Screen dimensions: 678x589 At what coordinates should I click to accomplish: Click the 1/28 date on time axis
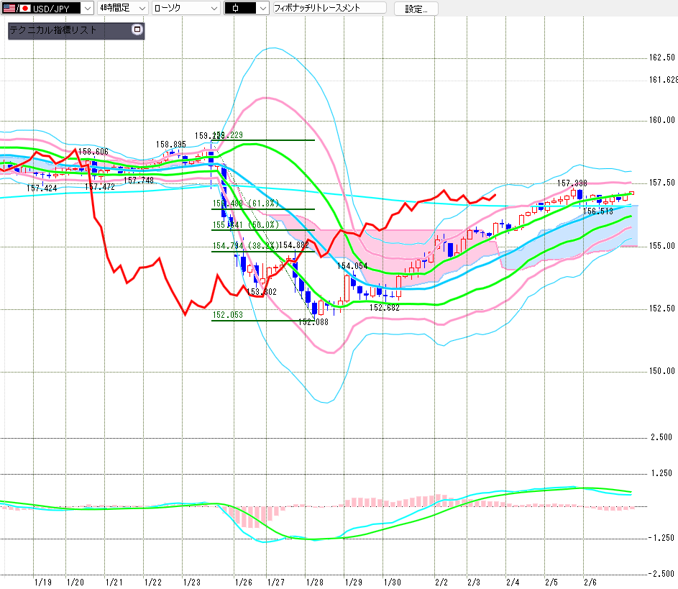314,581
